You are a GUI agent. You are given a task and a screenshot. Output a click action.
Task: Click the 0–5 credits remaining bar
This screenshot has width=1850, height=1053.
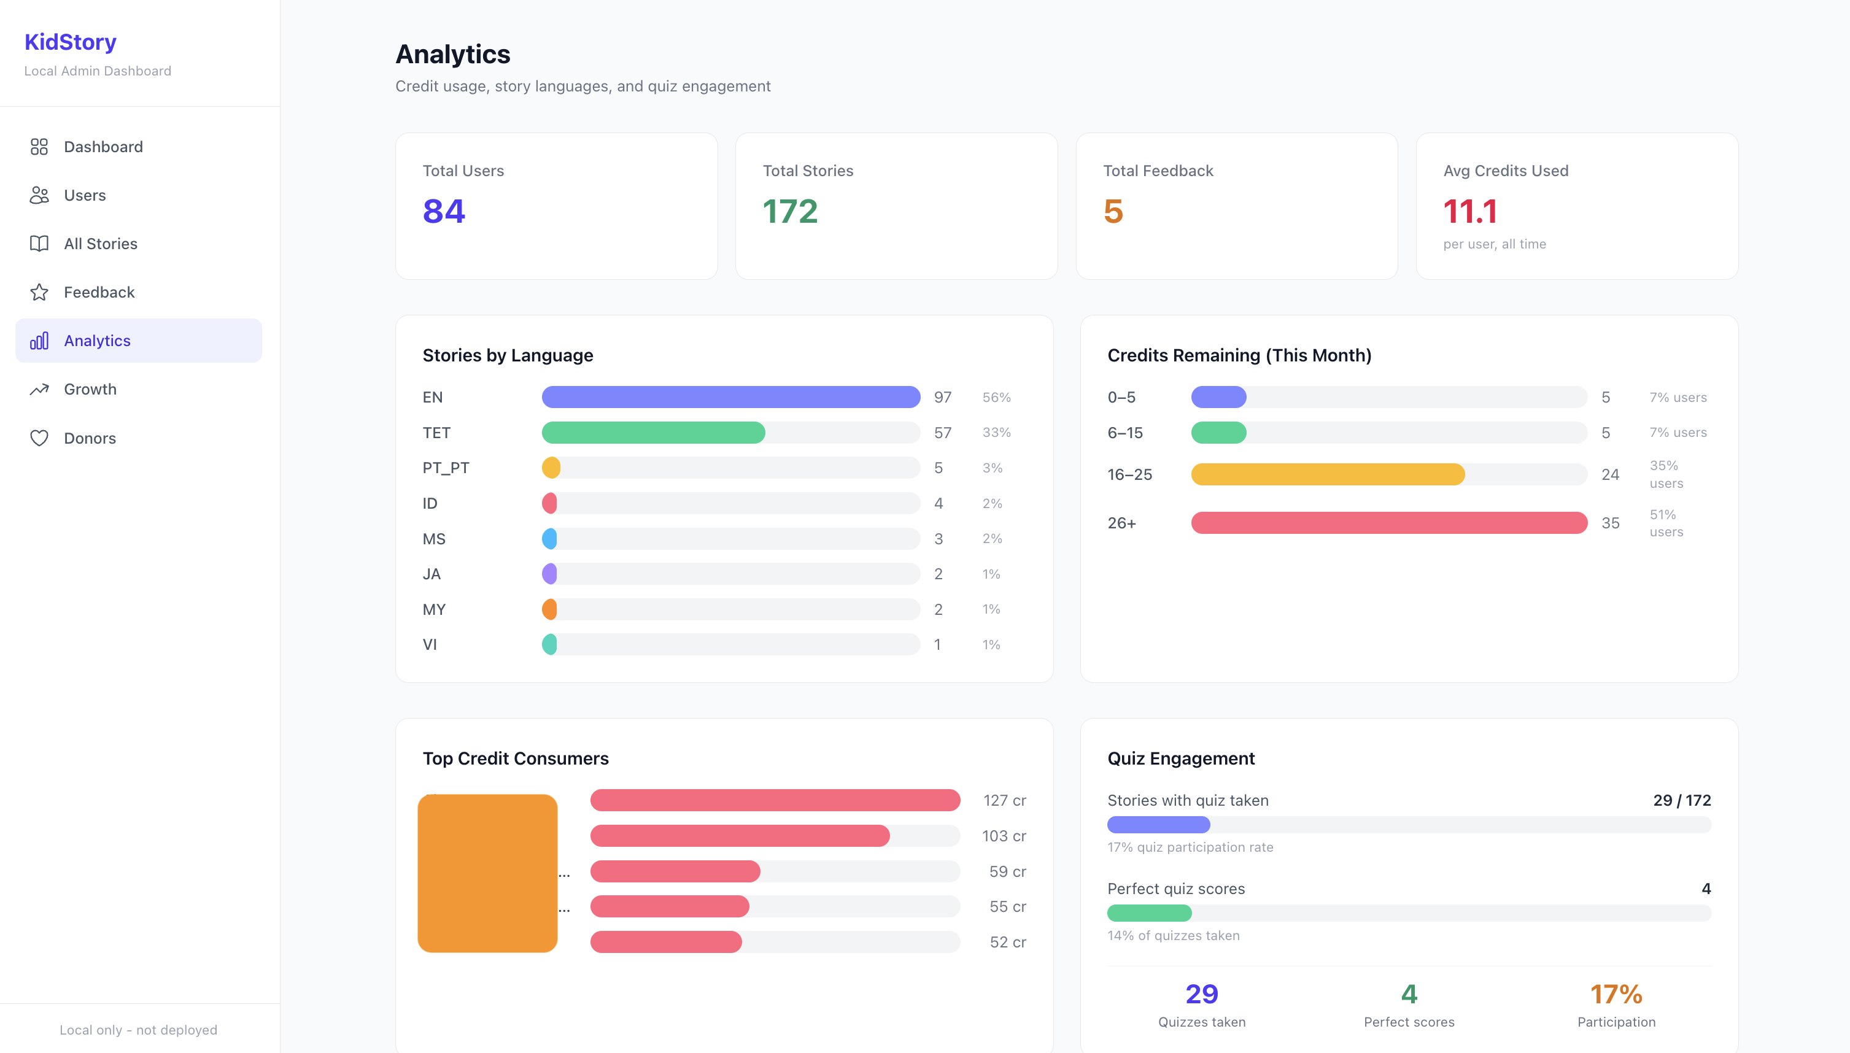pos(1388,397)
